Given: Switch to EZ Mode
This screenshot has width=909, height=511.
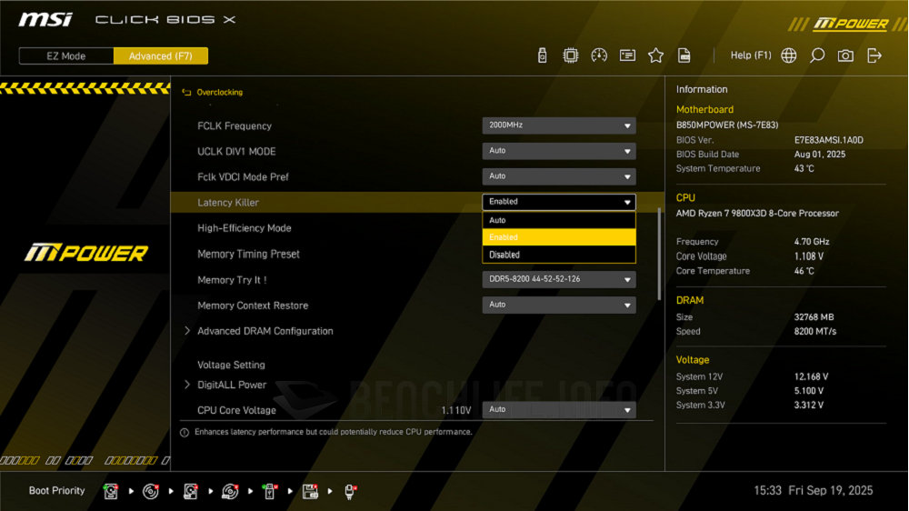Looking at the screenshot, I should click(66, 56).
